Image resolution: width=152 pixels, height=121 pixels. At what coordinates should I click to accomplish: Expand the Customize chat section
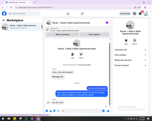(130, 50)
